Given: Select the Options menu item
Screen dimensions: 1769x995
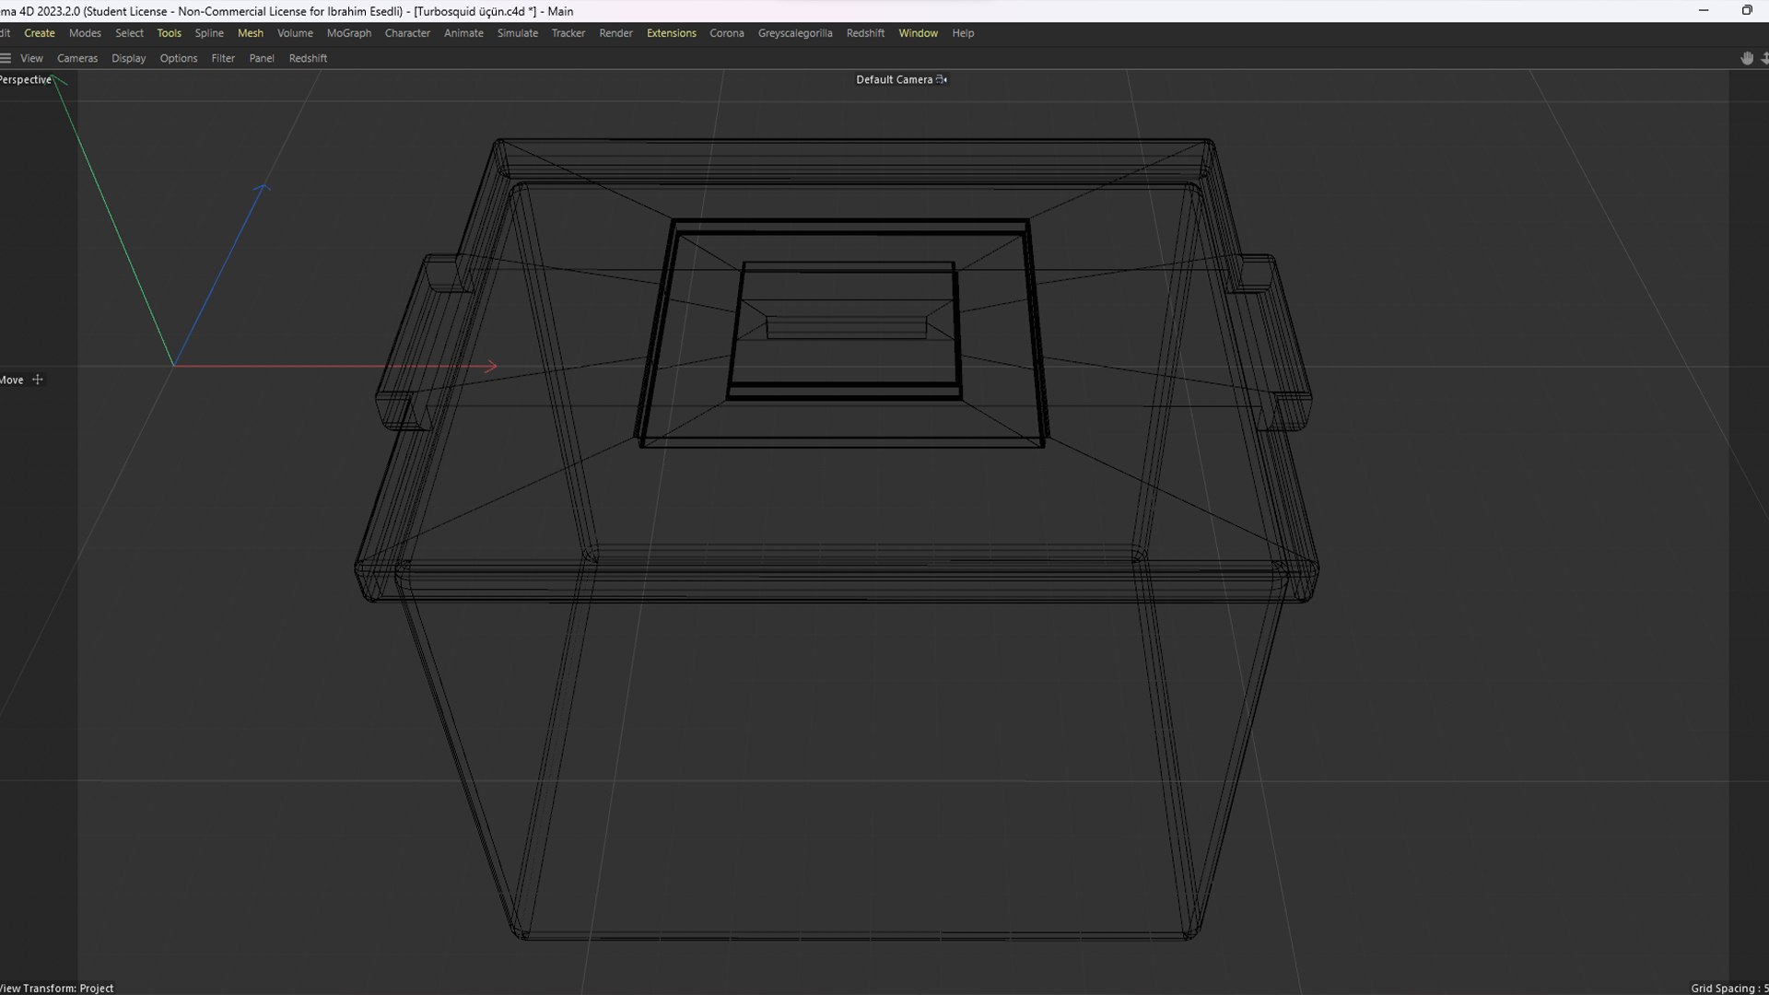Looking at the screenshot, I should (x=179, y=57).
